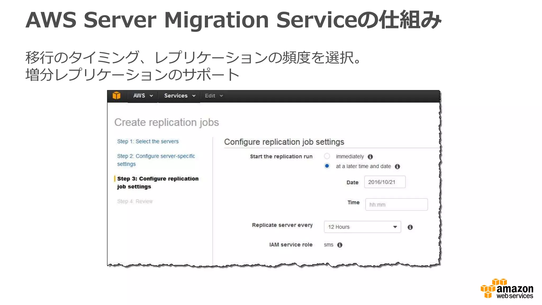The image size is (542, 305).
Task: Click the Step 4: Review step
Action: 135,201
